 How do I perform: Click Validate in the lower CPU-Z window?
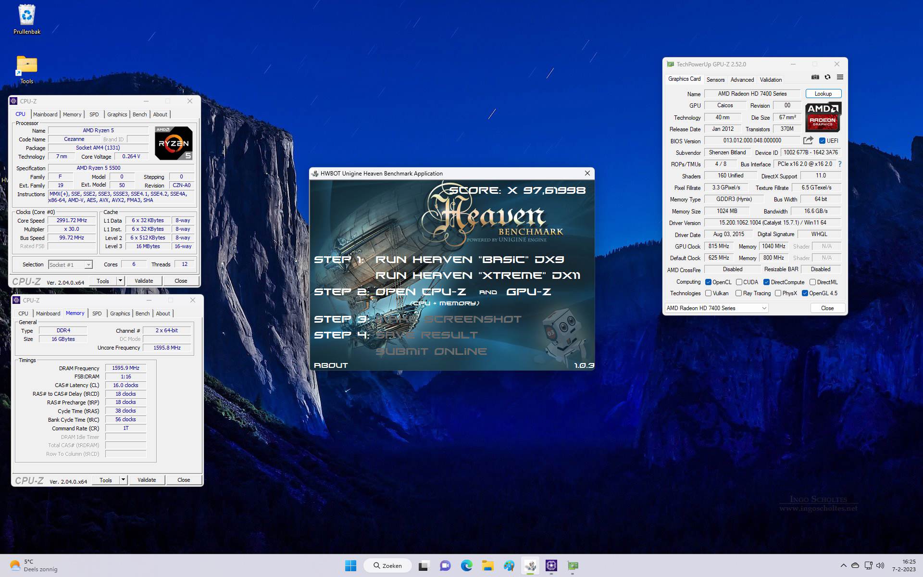point(147,480)
